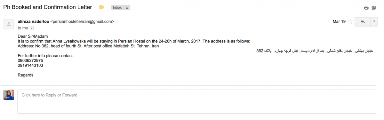Star the message dated Mar 19
This screenshot has height=120, width=384.
coord(350,22)
